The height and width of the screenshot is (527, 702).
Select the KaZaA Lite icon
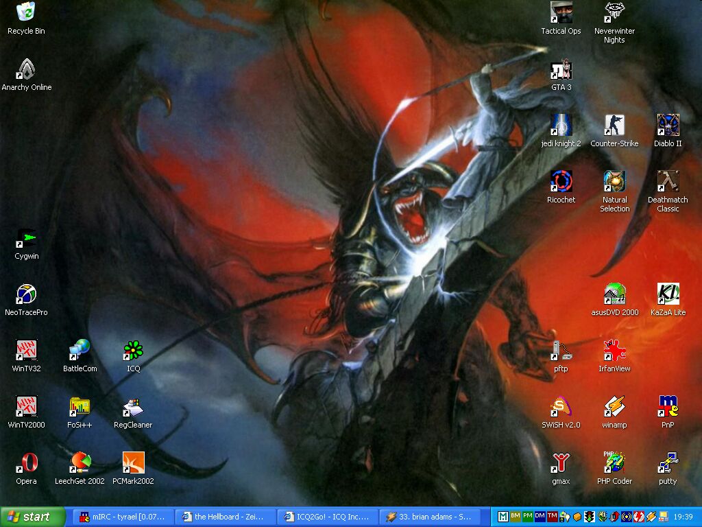click(668, 294)
